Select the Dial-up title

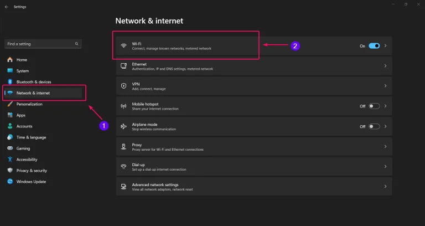(138, 165)
